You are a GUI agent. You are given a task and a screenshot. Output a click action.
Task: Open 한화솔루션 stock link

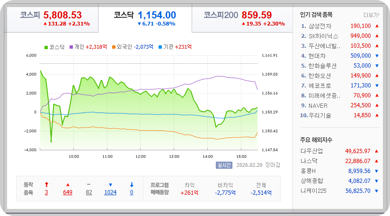[323, 66]
